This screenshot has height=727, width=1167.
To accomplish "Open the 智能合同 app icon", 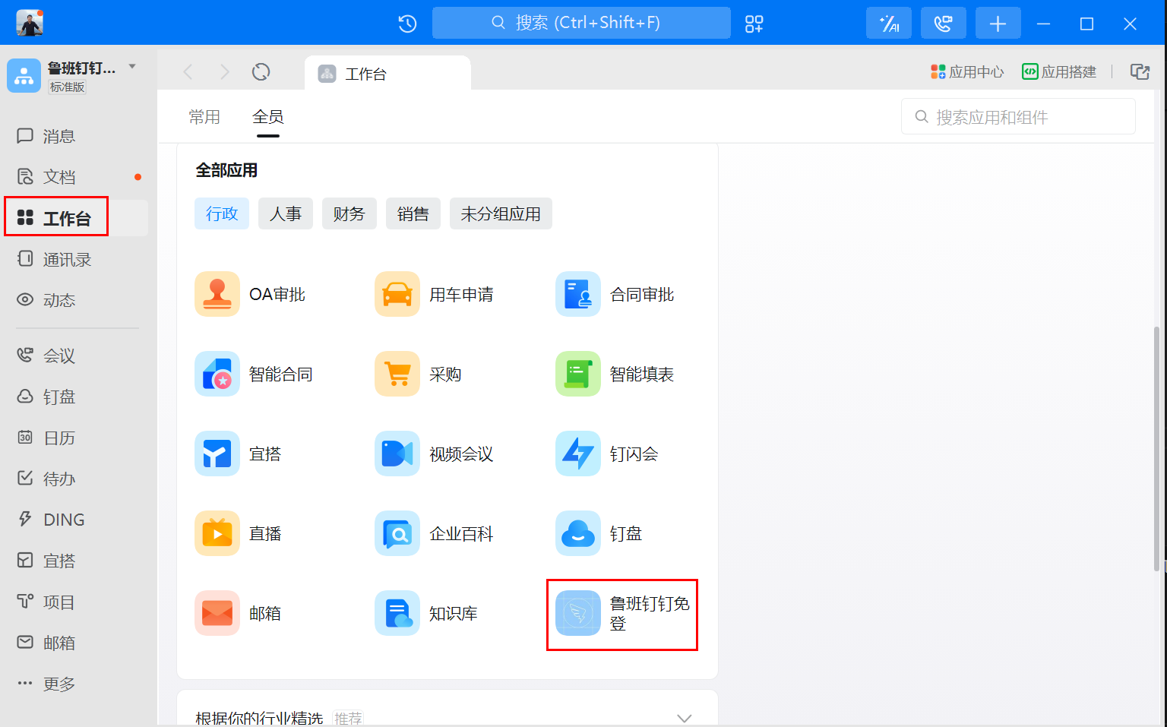I will pyautogui.click(x=217, y=374).
